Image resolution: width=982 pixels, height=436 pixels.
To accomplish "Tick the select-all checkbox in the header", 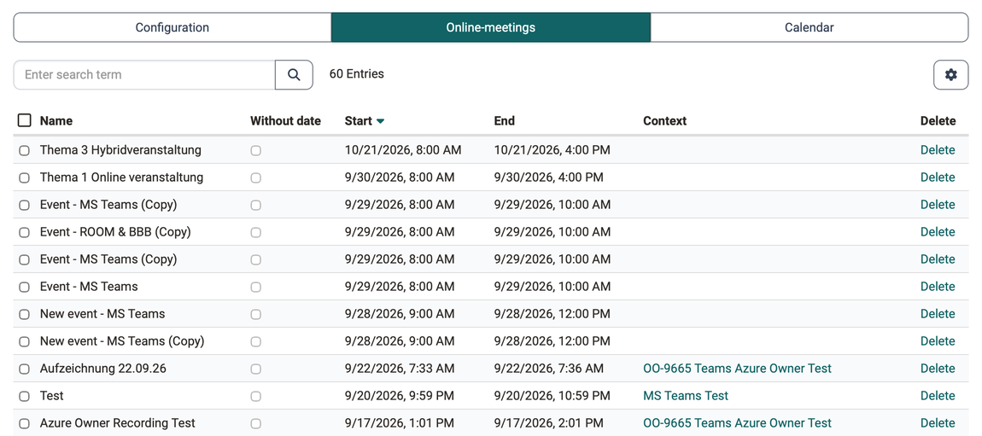I will coord(25,120).
